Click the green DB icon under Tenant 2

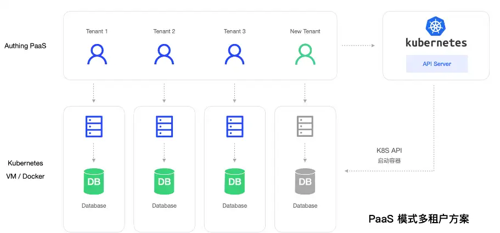tap(164, 181)
